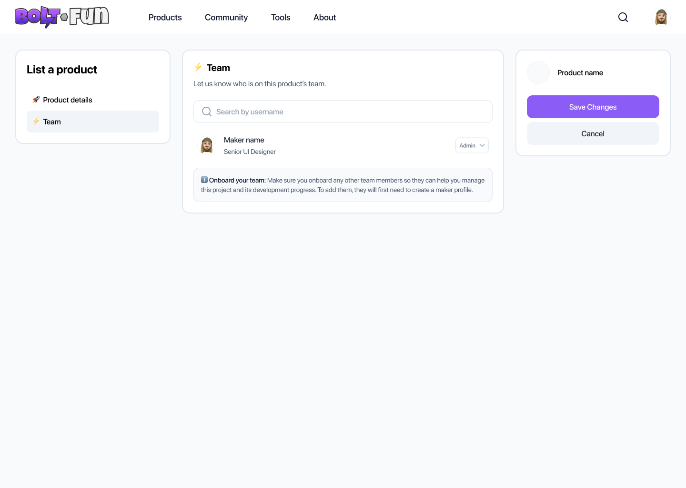Image resolution: width=686 pixels, height=488 pixels.
Task: Go to the Tools menu item
Action: click(x=281, y=17)
